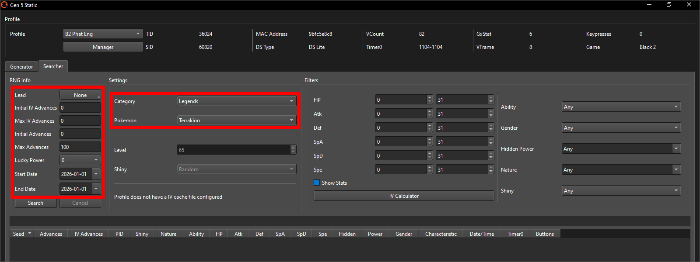The width and height of the screenshot is (700, 262).
Task: Sort results using Seed column arrow
Action: coord(30,234)
